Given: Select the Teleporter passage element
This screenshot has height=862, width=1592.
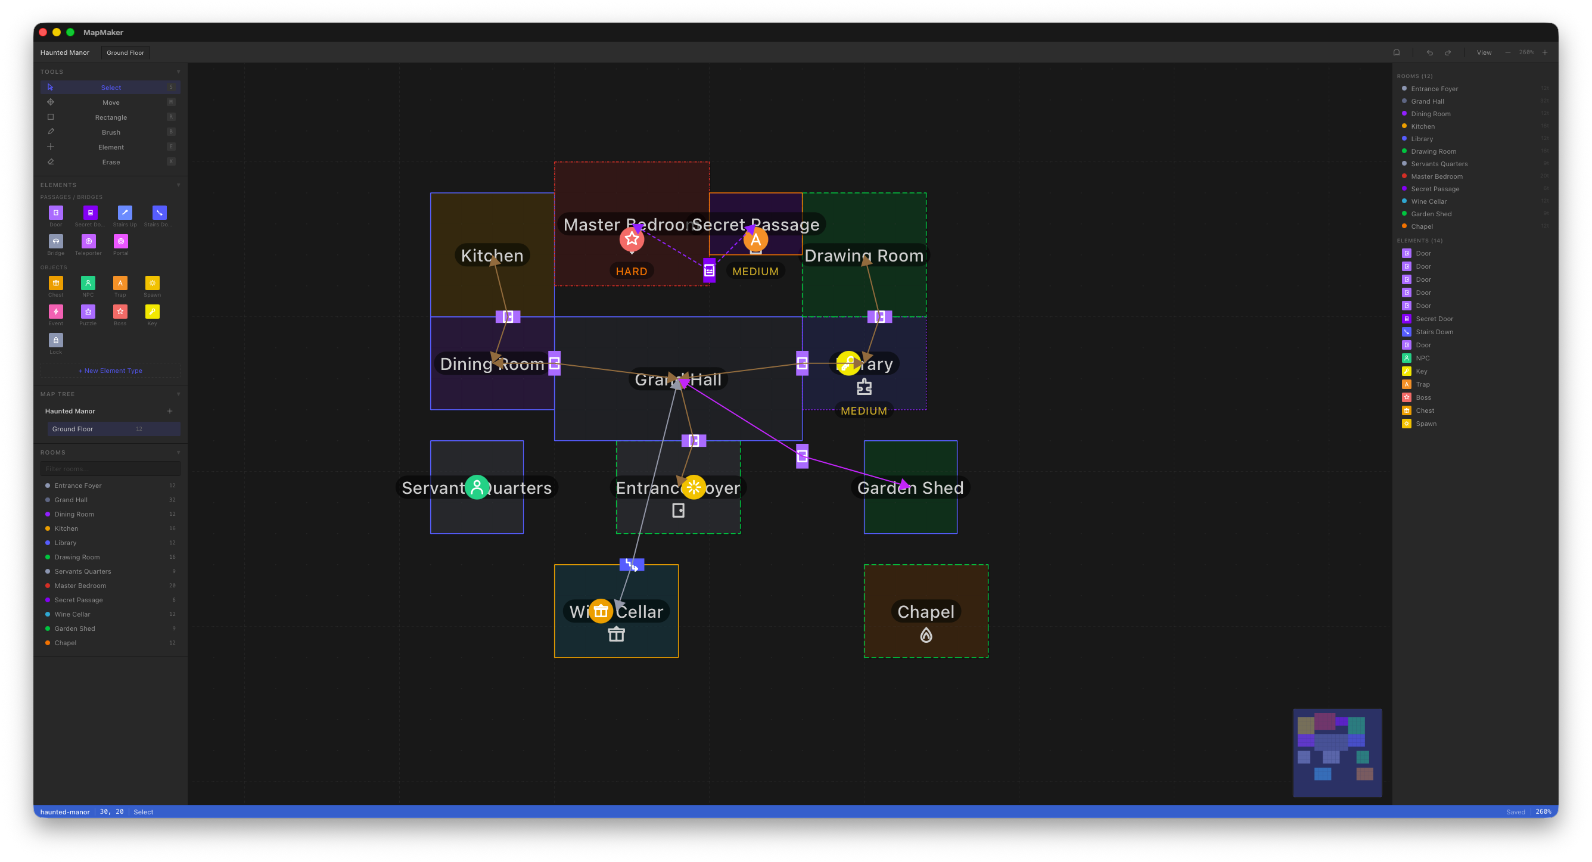Looking at the screenshot, I should click(x=88, y=242).
